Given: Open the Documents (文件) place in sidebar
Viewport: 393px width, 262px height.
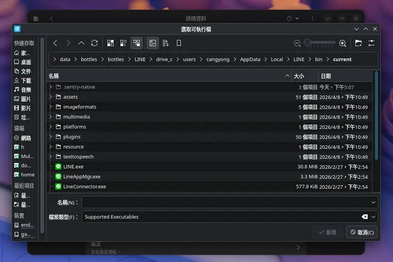Looking at the screenshot, I should (x=22, y=71).
